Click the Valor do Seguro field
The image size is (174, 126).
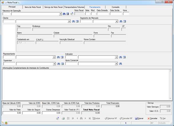[32, 113]
